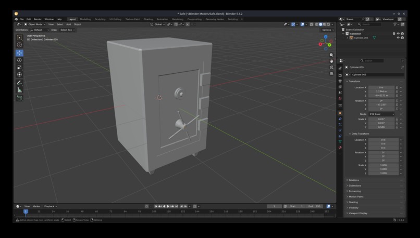Open the Physics properties tab icon
The image size is (420, 238).
(x=340, y=130)
